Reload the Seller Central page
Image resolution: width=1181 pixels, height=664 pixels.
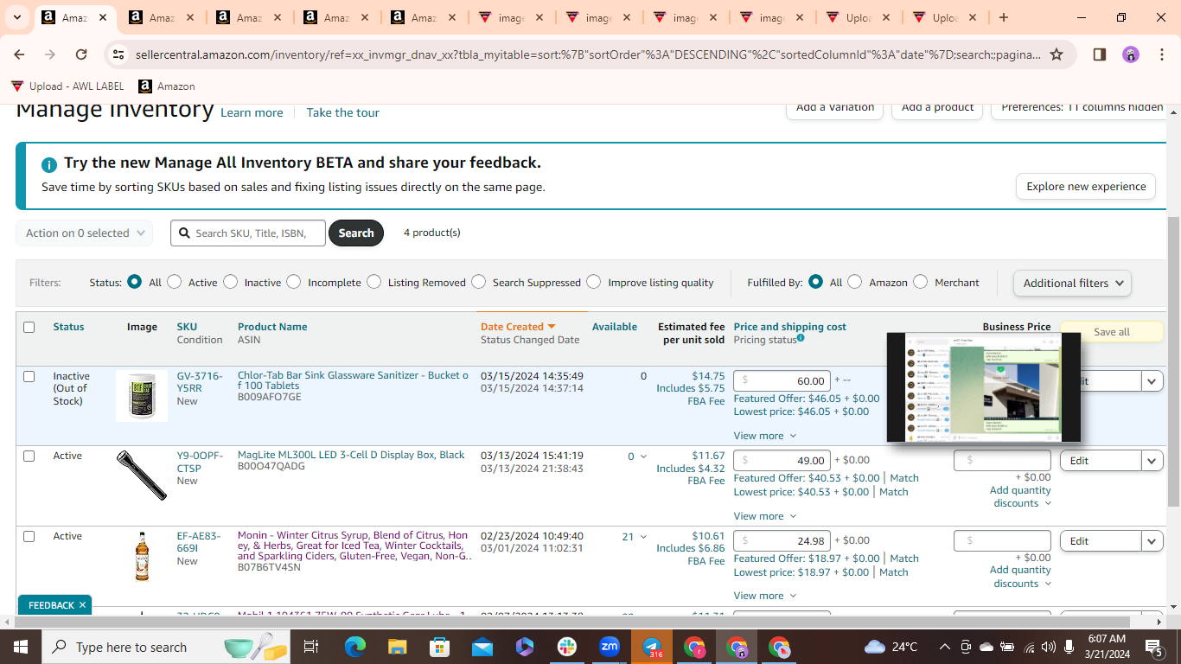[x=81, y=54]
